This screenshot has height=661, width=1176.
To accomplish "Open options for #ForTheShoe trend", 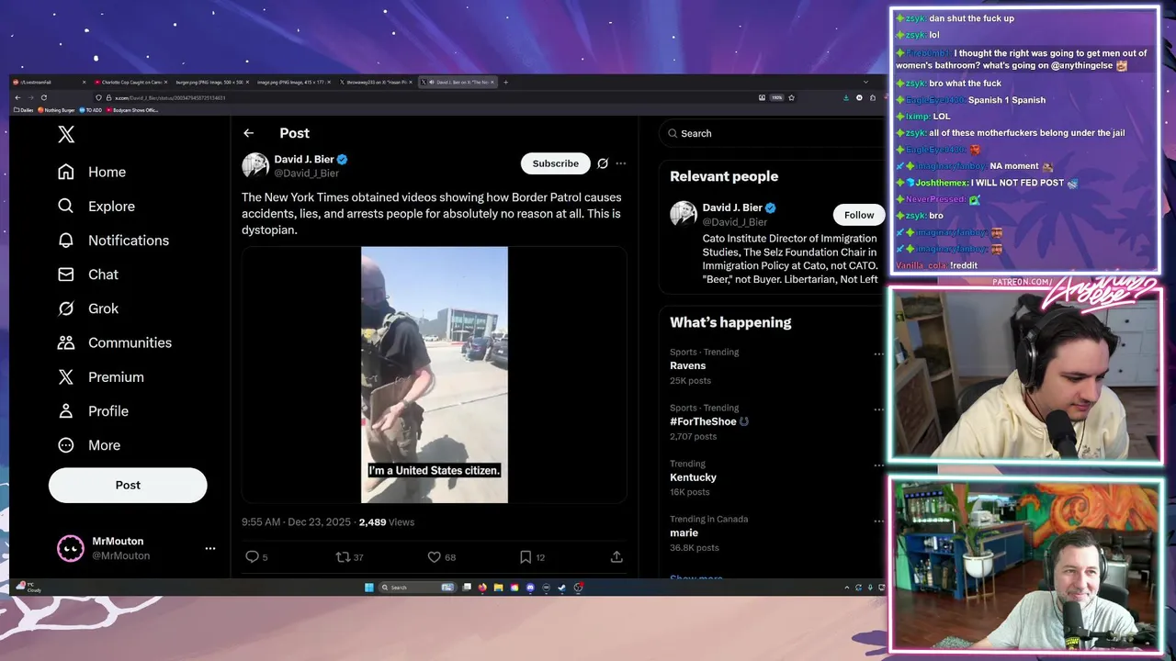I will (878, 409).
